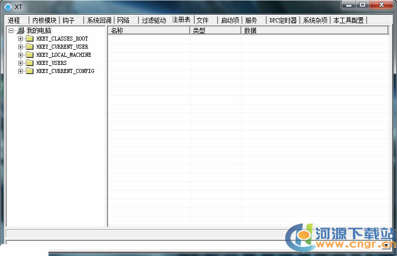The height and width of the screenshot is (256, 397).
Task: Minimize the XT window
Action: coord(349,5)
